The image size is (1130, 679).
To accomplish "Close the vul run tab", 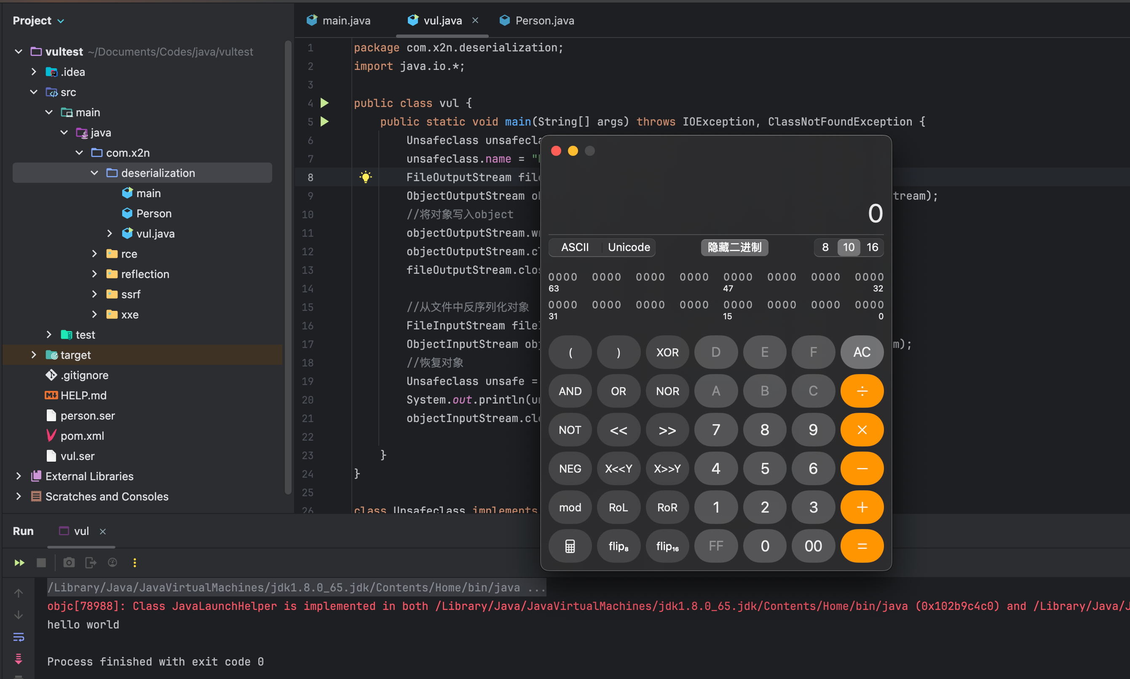I will [103, 531].
